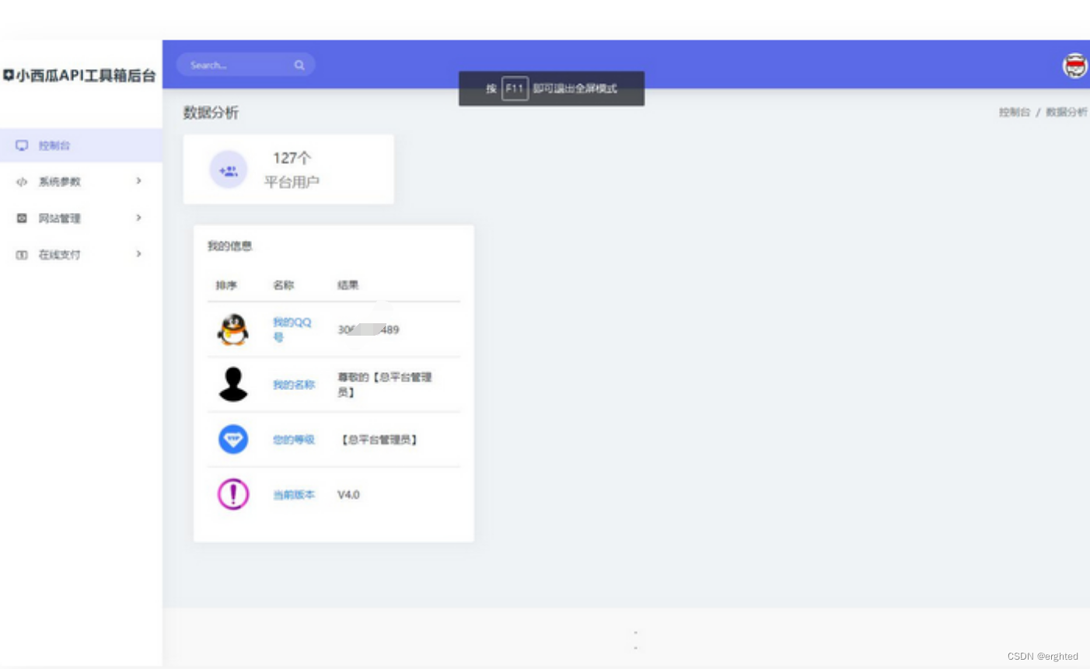Click the pink exclamation version icon

pos(232,495)
